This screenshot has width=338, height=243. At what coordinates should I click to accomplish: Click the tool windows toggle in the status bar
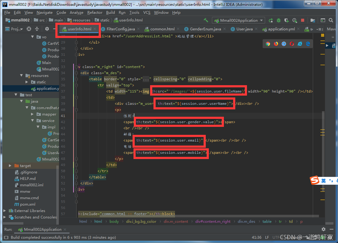pos(6,237)
